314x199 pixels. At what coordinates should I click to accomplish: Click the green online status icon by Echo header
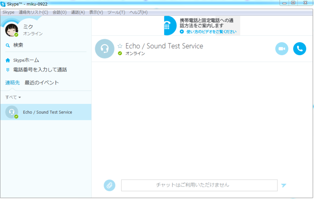click(x=120, y=53)
